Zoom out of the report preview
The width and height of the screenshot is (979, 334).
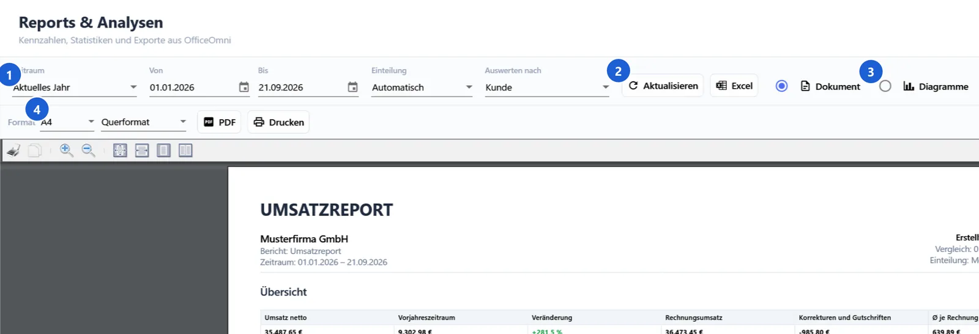tap(88, 150)
